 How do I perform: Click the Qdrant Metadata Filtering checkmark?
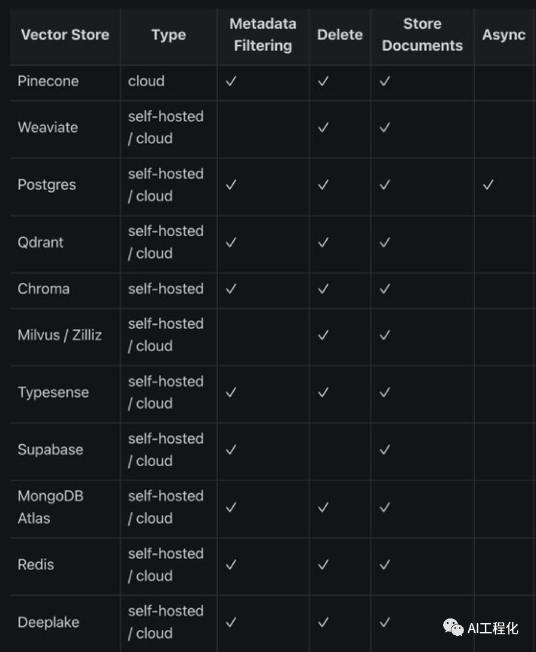(x=231, y=242)
